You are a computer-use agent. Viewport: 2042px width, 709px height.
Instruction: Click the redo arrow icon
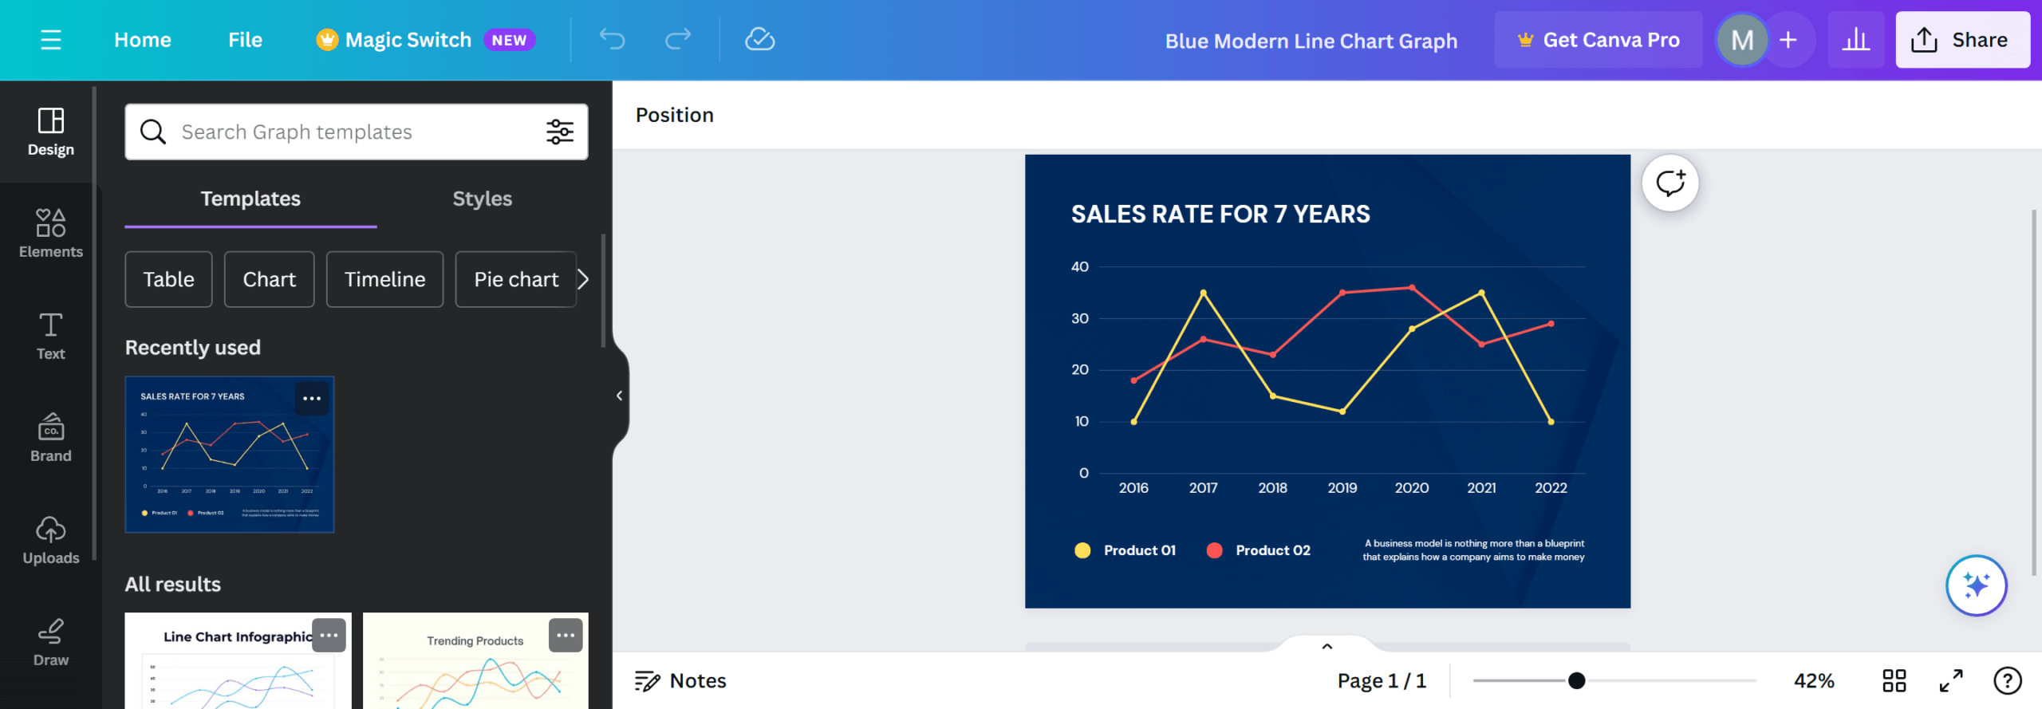[x=677, y=39]
